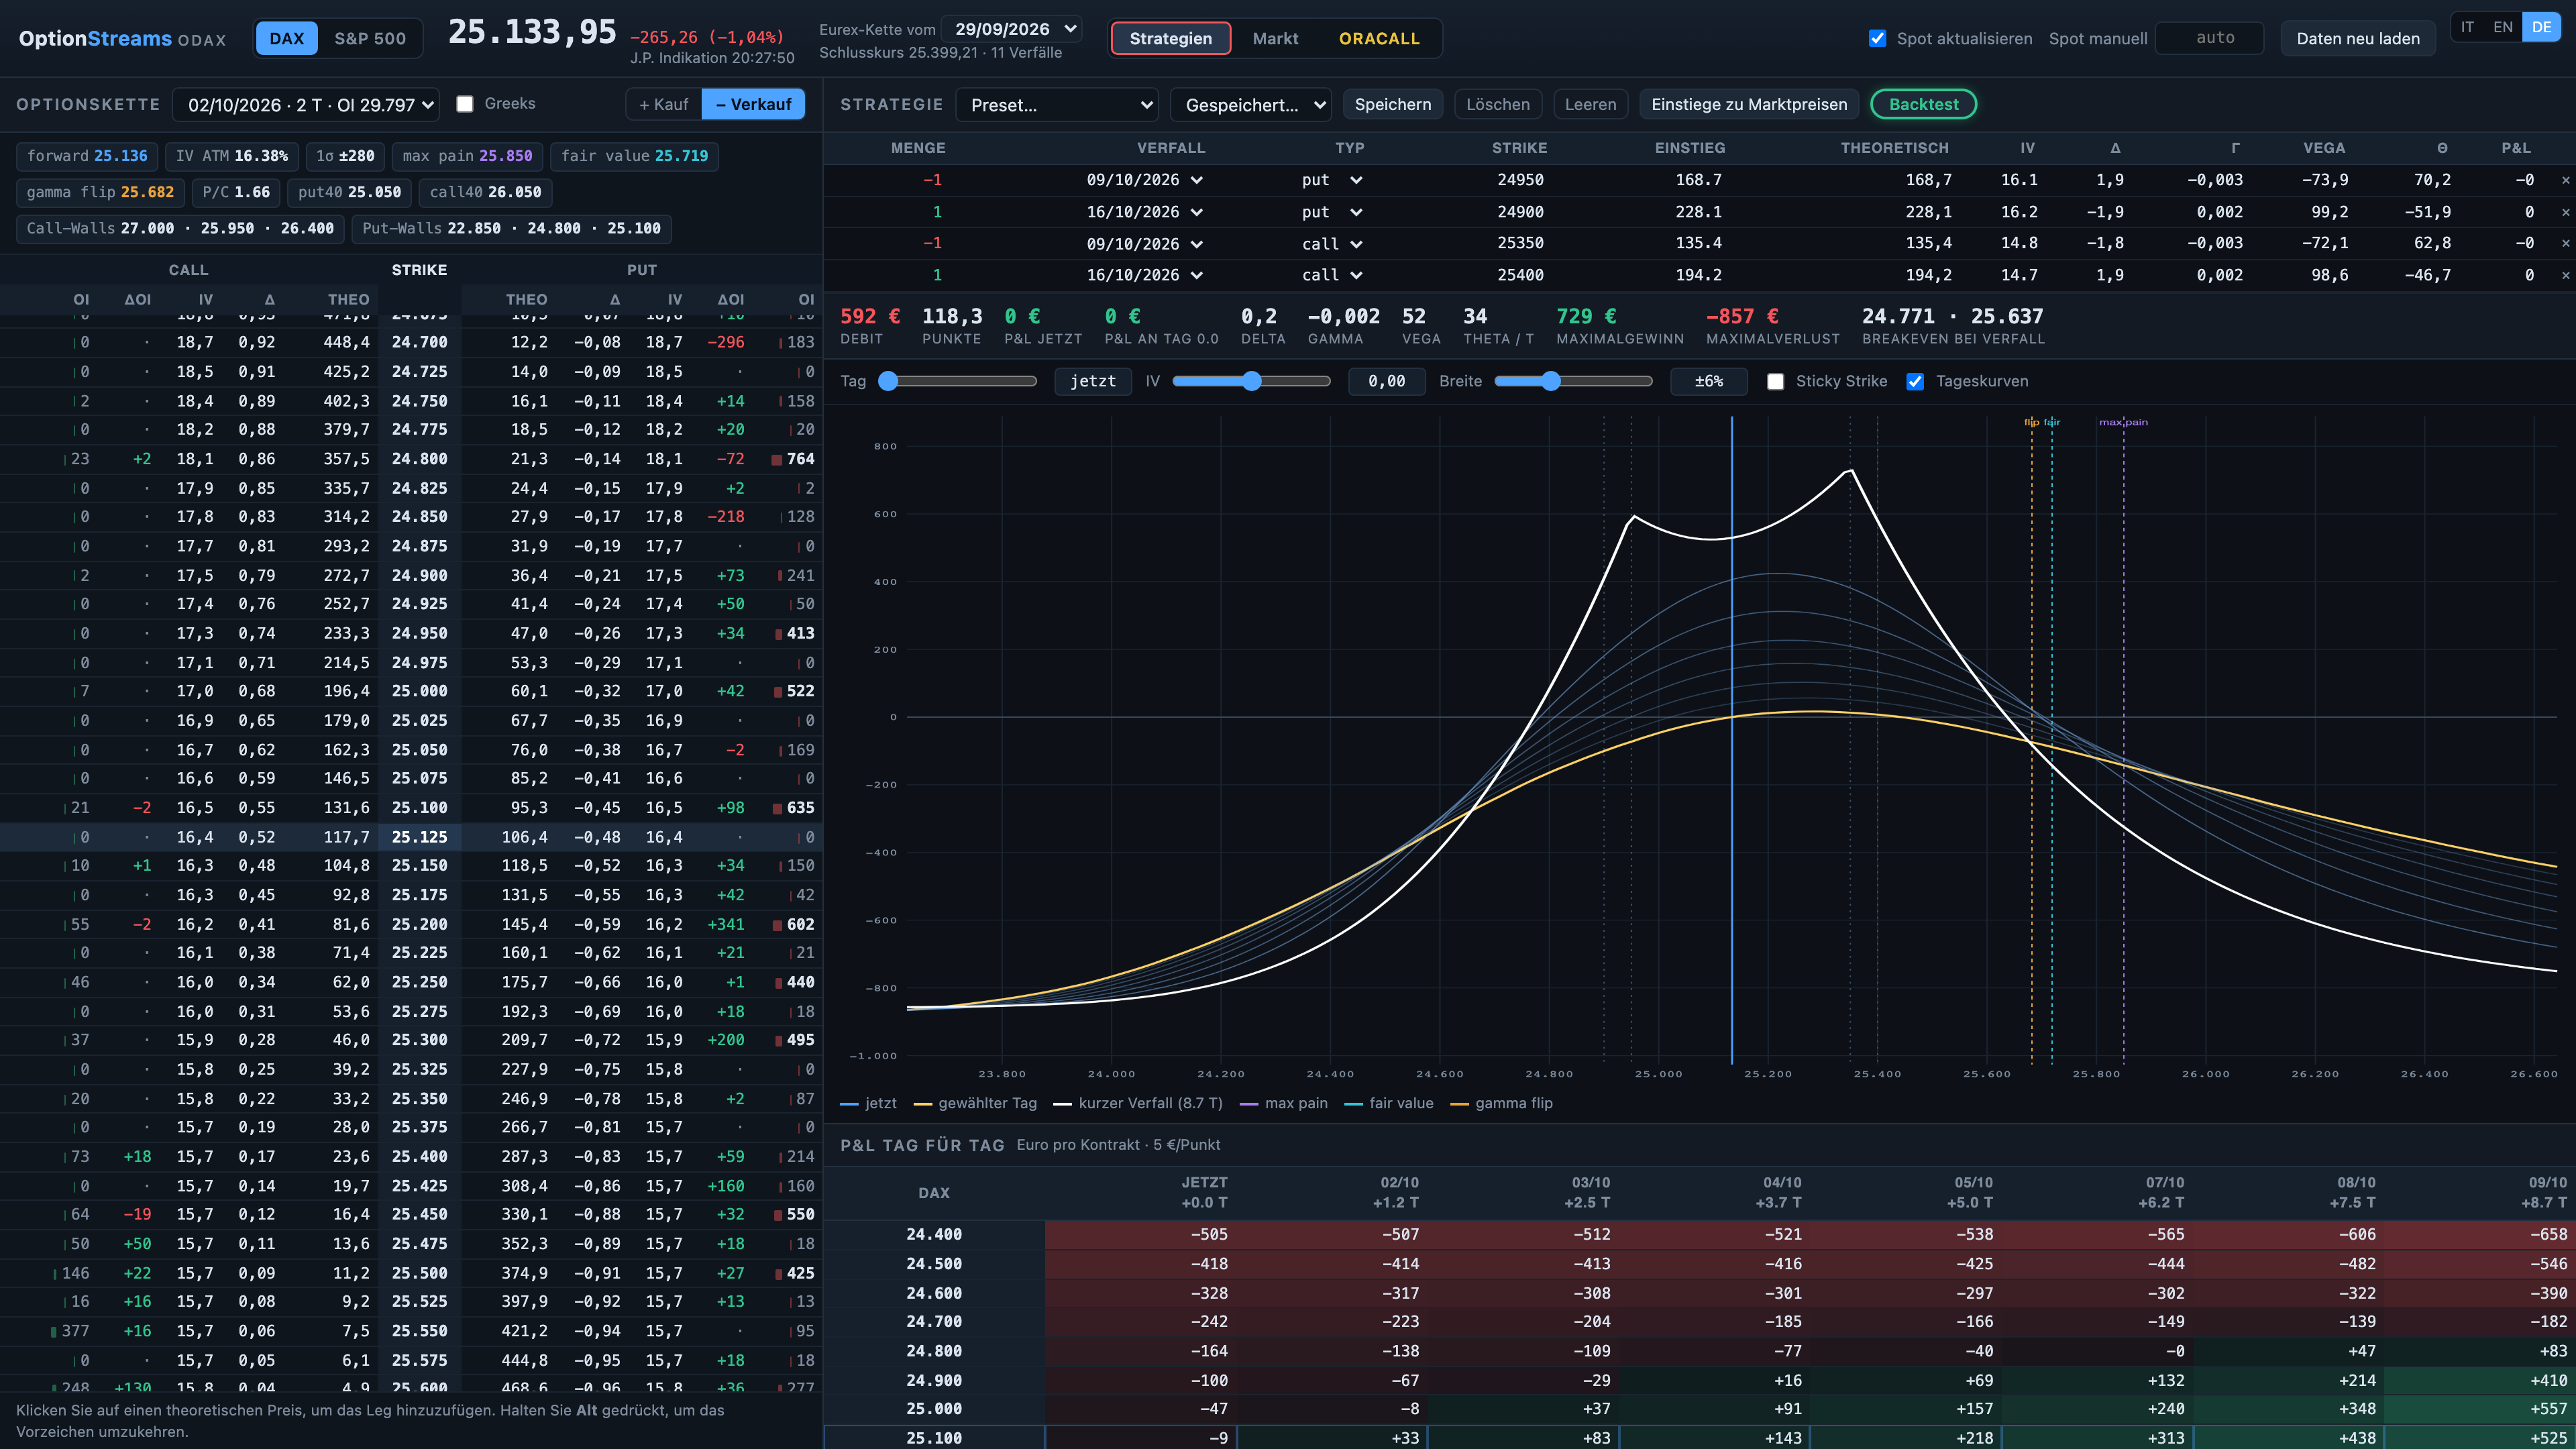Viewport: 2576px width, 1449px height.
Task: Select – Verkauf mode
Action: 753,104
